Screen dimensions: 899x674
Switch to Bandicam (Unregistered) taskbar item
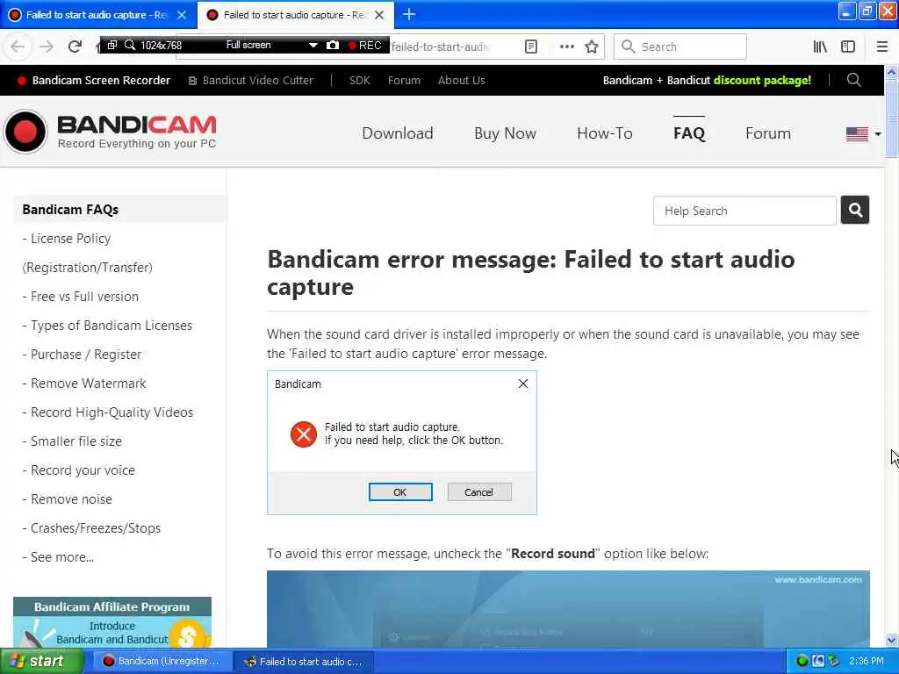click(x=162, y=662)
